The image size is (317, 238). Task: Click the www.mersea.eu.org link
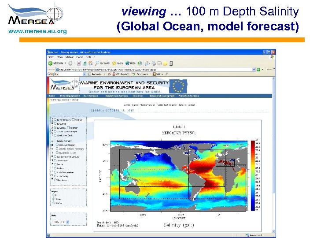(37, 31)
